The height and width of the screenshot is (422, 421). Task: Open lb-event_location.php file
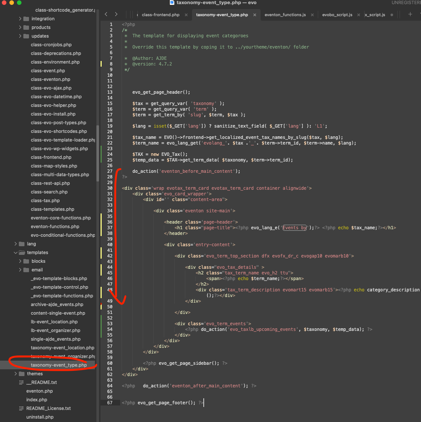pos(54,321)
